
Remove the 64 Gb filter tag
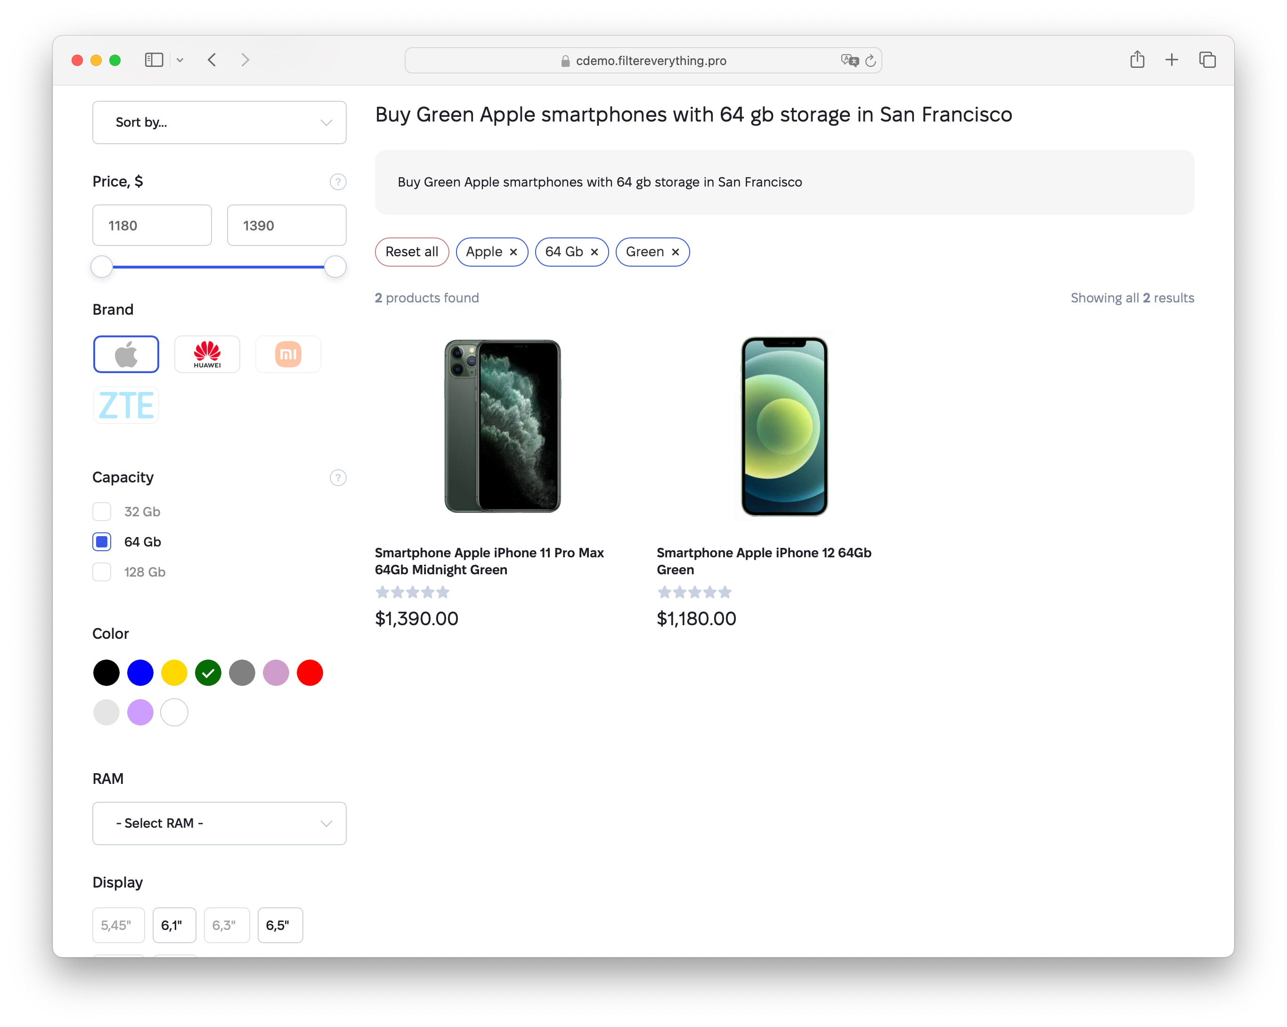click(594, 252)
